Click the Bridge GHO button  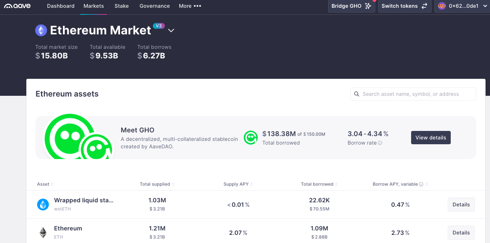[x=351, y=6]
